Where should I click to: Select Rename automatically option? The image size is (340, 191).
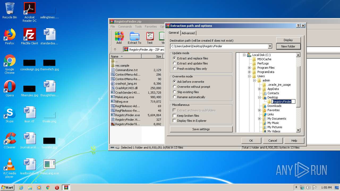[189, 97]
